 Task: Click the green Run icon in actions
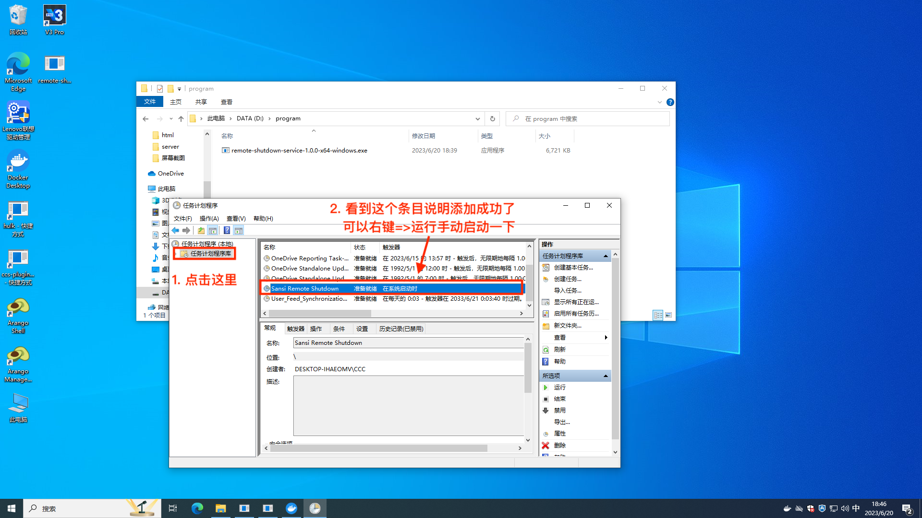point(546,388)
